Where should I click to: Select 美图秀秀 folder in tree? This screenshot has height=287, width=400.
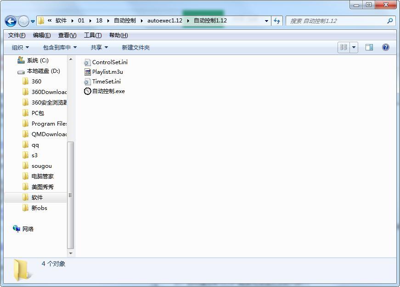click(42, 187)
